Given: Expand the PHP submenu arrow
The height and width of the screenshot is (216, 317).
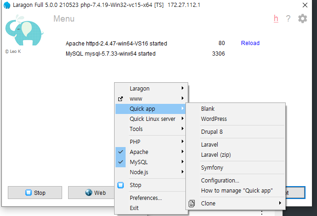Looking at the screenshot, I should tap(182, 141).
